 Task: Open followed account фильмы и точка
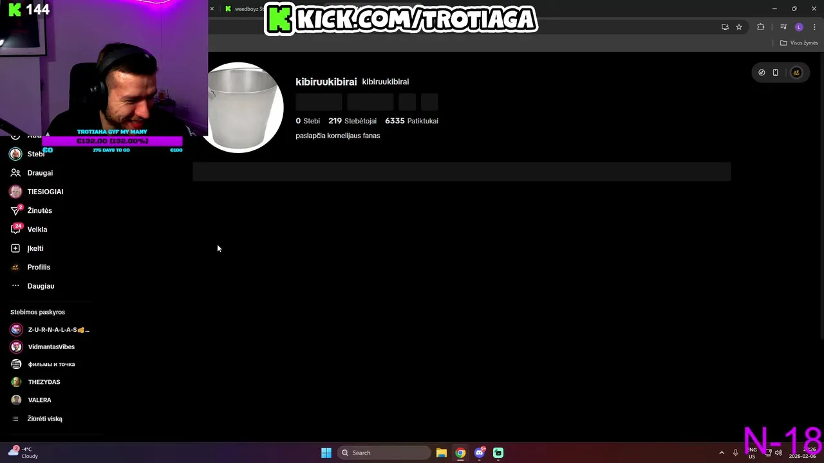pyautogui.click(x=42, y=364)
